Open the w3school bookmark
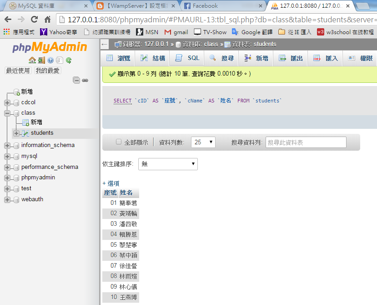 click(x=345, y=32)
